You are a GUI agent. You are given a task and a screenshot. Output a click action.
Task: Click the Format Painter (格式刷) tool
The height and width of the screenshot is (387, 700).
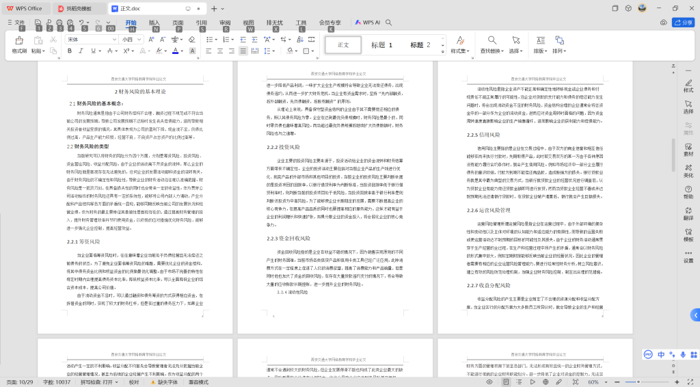pyautogui.click(x=18, y=44)
